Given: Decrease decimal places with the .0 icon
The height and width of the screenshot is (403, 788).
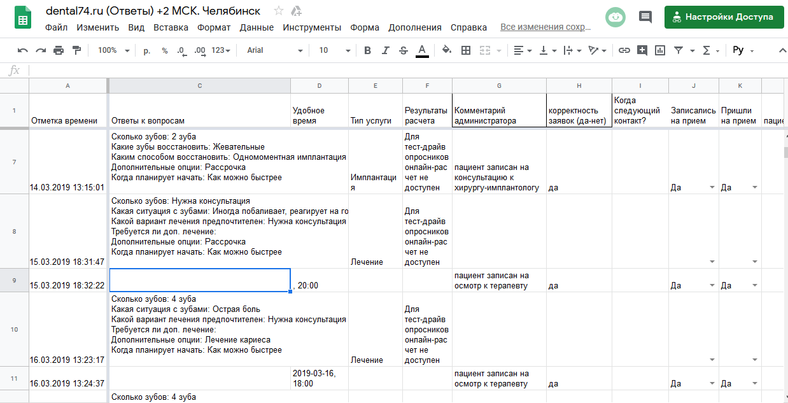Looking at the screenshot, I should tap(181, 50).
